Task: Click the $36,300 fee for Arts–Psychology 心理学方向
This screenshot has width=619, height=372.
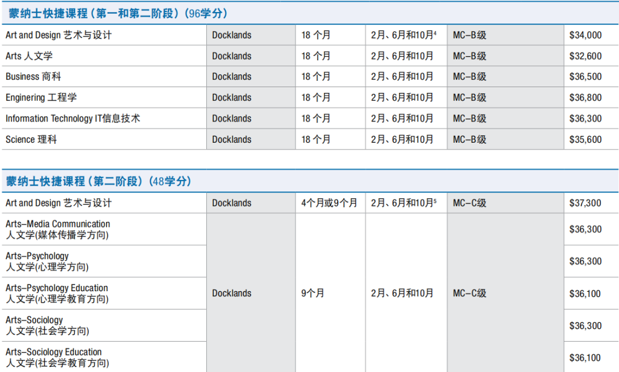Action: point(585,261)
